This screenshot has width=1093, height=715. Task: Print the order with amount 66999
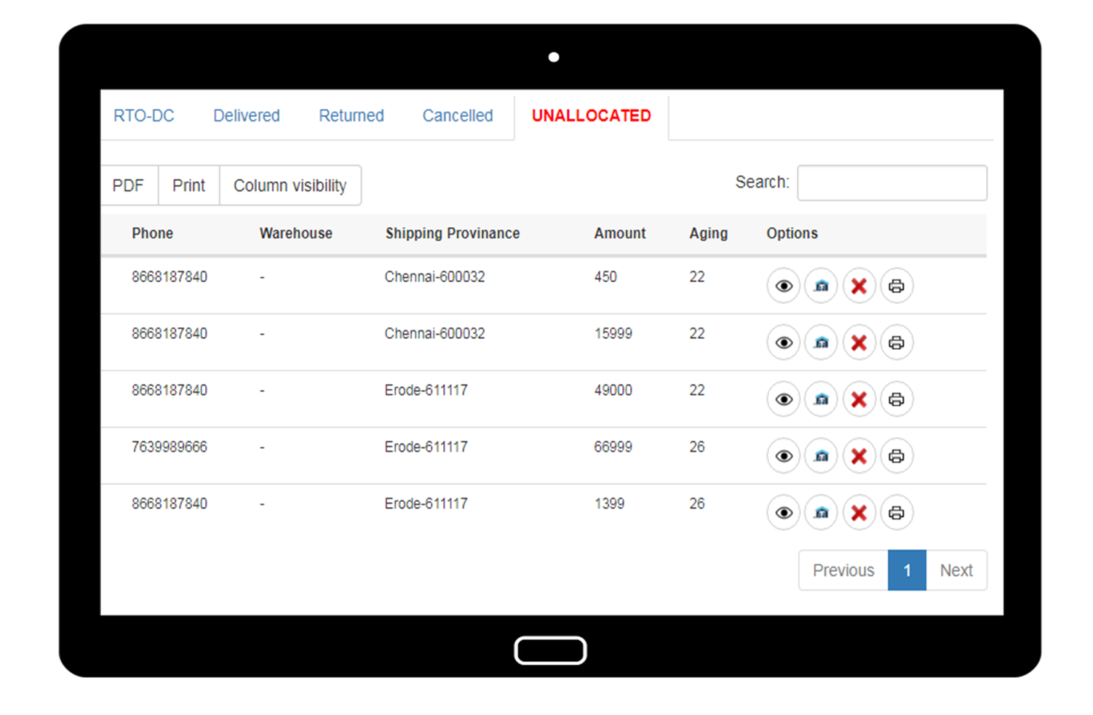click(x=897, y=456)
